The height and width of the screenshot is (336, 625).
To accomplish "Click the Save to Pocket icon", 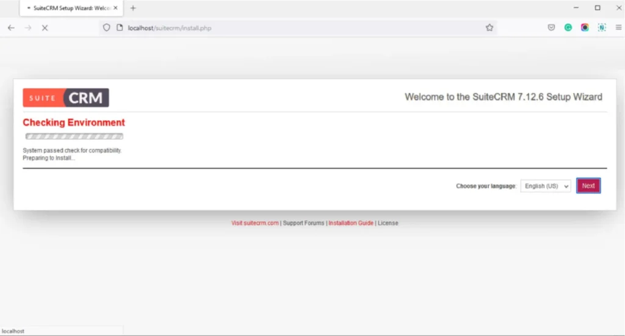I will coord(551,27).
